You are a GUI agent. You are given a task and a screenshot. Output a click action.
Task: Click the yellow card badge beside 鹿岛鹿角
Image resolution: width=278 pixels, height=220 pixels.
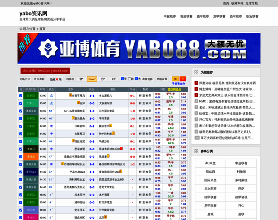pos(73,118)
